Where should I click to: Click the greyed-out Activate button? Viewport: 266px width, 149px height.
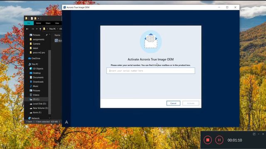tap(191, 103)
